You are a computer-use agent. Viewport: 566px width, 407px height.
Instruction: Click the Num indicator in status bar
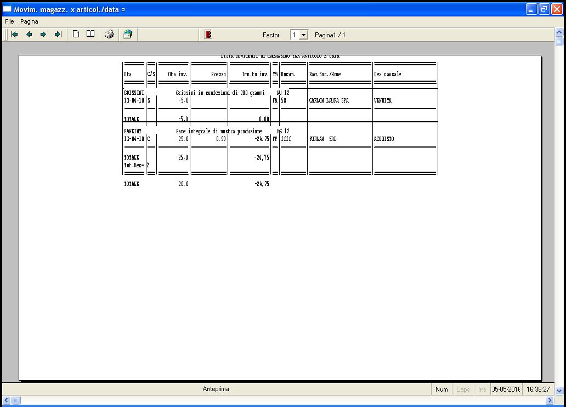pos(442,389)
